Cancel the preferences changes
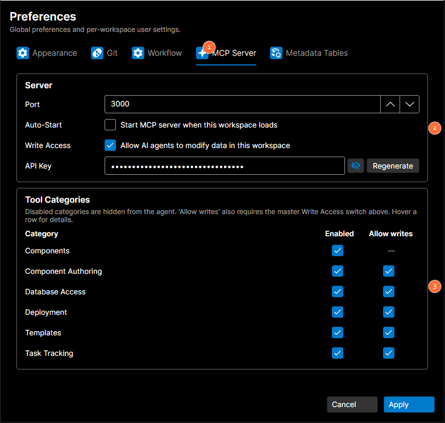 [x=352, y=404]
